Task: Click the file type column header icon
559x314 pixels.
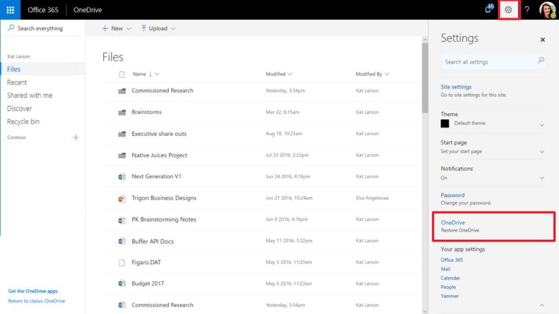Action: point(122,74)
